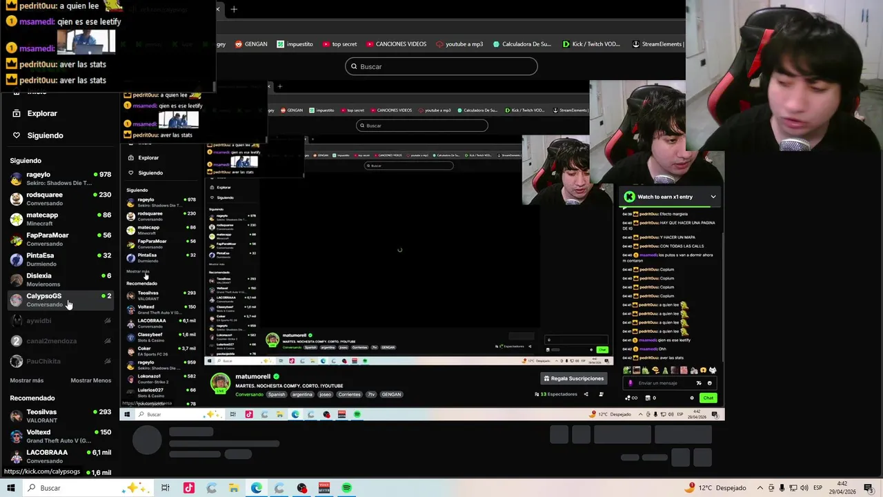Click the green Chat send button
883x497 pixels.
708,398
